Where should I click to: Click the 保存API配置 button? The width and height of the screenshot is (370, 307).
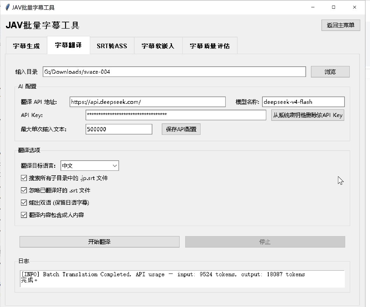[181, 129]
